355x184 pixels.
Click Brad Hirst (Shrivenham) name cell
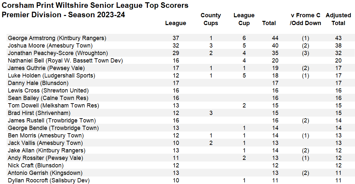[39, 113]
